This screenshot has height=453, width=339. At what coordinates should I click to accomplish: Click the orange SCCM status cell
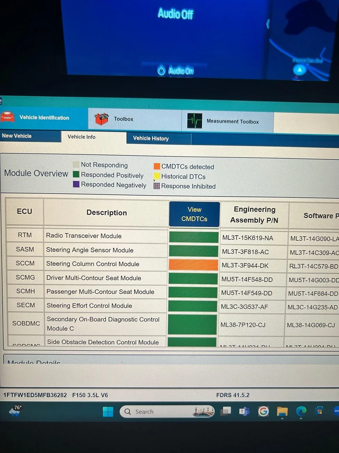point(193,265)
